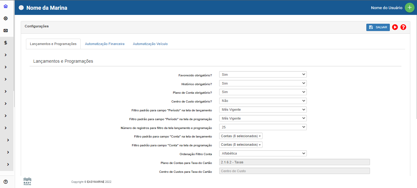
Task: Open the dollar sign finance menu
Action: (5, 43)
